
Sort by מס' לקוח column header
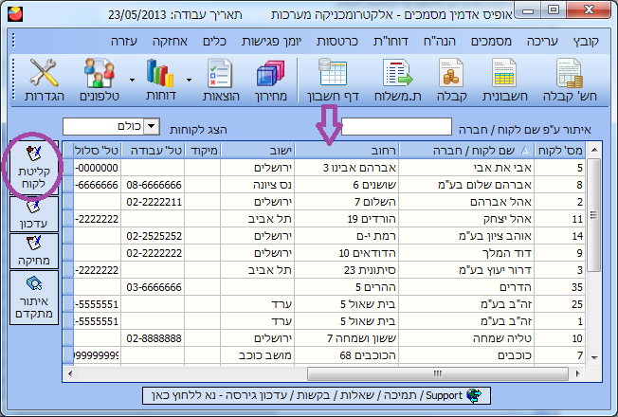[559, 150]
